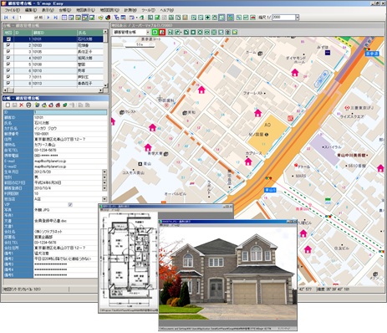Toggle the checkbox on row 10107

8,58
